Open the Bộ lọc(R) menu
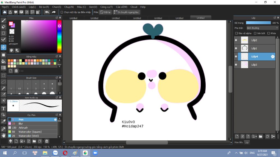The width and height of the screenshot is (280, 157). (x=44, y=7)
